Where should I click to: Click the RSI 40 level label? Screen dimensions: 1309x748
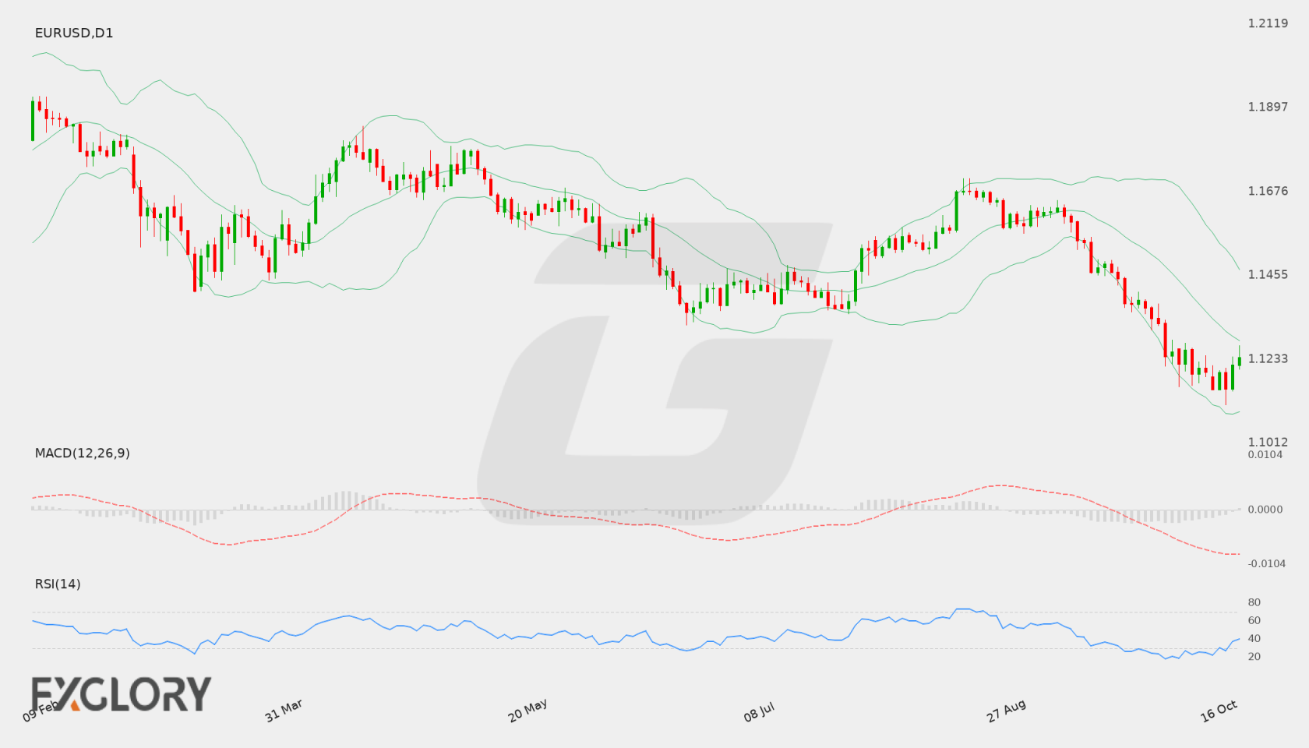tap(1254, 638)
